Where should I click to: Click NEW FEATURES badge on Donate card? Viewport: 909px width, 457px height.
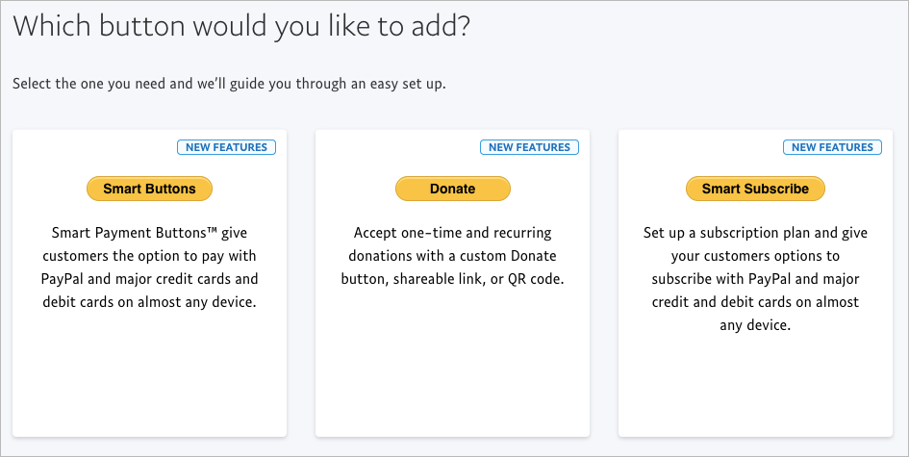coord(529,147)
